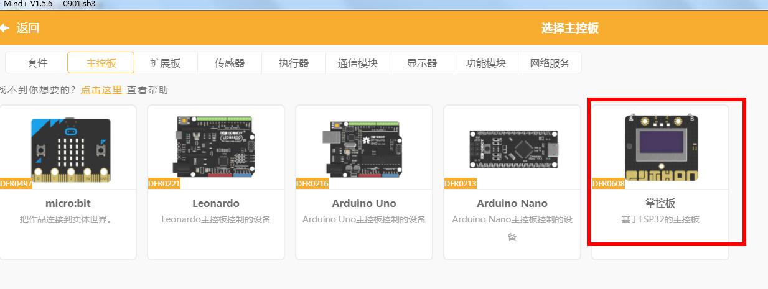Click description Arduino Nano主控板控制的设备
768x289 pixels.
[512, 228]
